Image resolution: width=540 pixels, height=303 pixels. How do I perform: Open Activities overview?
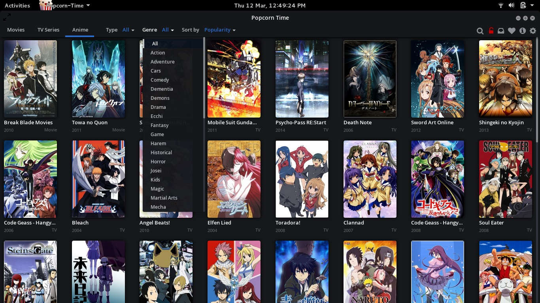tap(17, 6)
